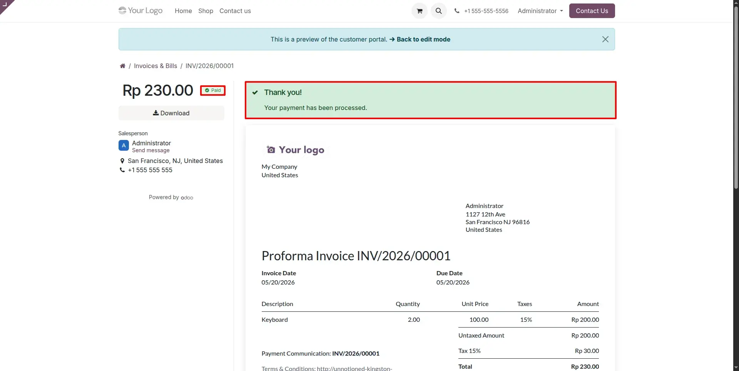Click the Paid status badge
Screen dimensions: 739x371
pos(213,90)
